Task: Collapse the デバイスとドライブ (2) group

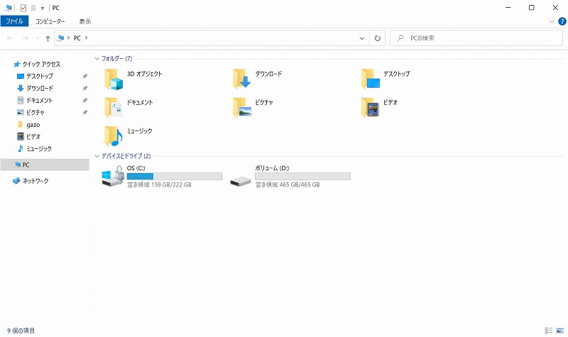Action: click(x=97, y=156)
